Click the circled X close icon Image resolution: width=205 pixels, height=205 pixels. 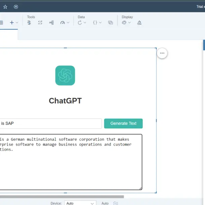tap(16, 7)
